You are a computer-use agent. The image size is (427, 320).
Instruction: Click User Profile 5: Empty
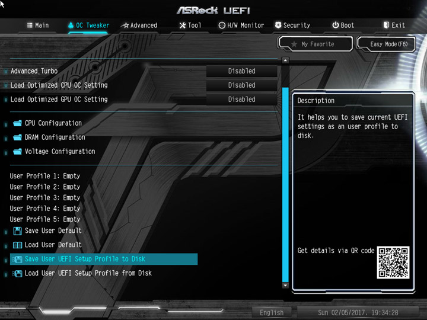pyautogui.click(x=45, y=219)
